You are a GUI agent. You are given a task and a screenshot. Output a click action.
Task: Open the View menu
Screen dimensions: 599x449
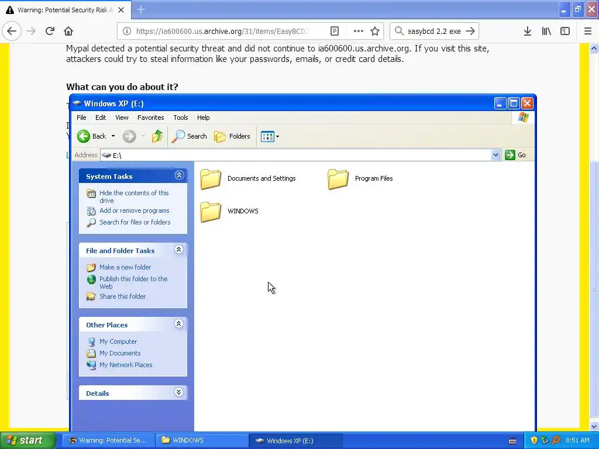click(122, 118)
